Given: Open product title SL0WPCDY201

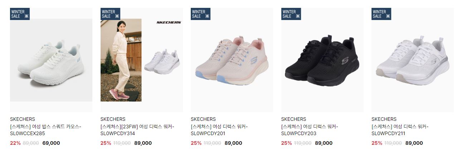Looking at the screenshot, I should pyautogui.click(x=219, y=130).
